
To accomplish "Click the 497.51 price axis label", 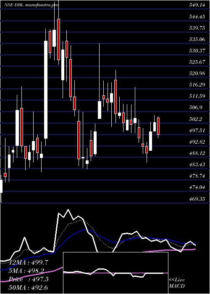I will pos(197,130).
